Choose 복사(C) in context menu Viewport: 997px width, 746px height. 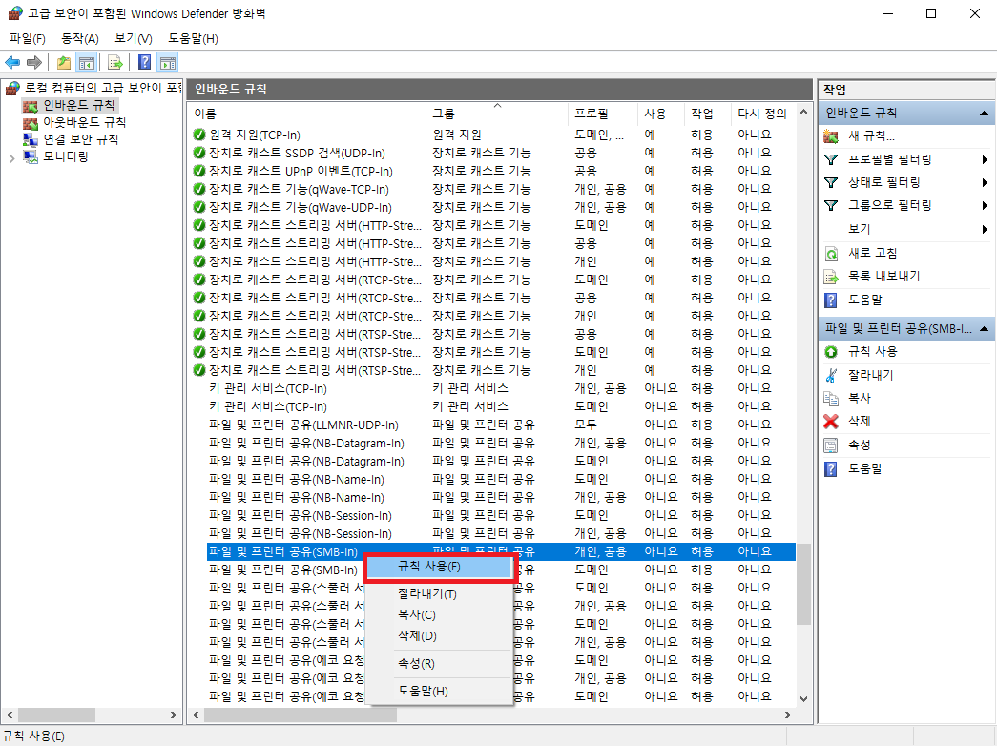pyautogui.click(x=440, y=615)
